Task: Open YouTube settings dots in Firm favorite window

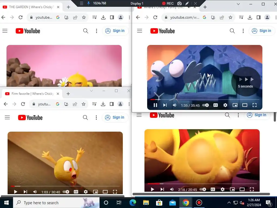Action: [96, 118]
